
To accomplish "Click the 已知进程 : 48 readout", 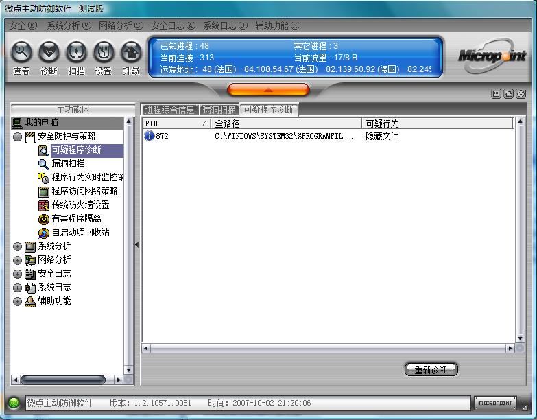I will point(184,46).
